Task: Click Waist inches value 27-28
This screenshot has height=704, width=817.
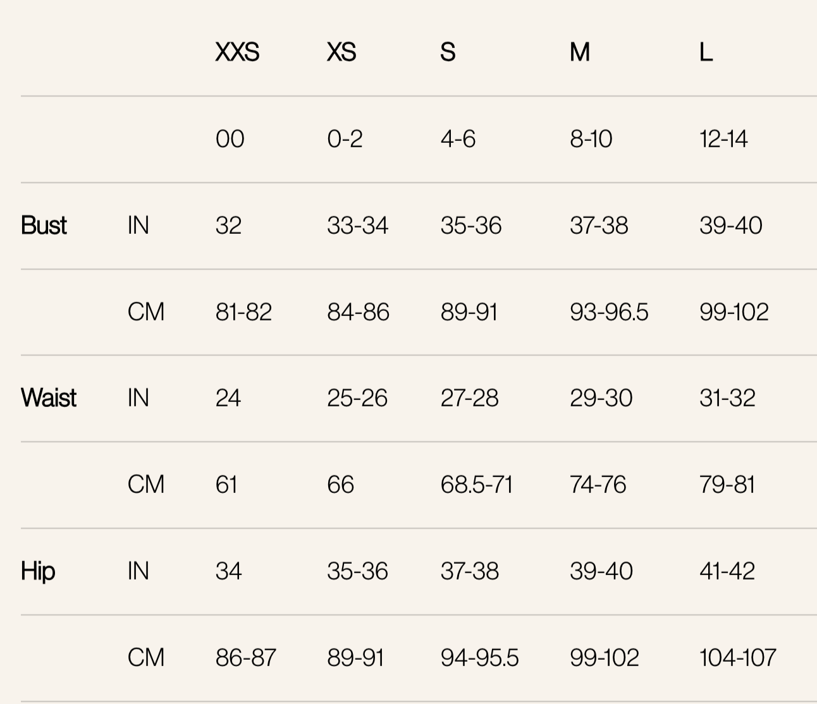Action: click(469, 398)
